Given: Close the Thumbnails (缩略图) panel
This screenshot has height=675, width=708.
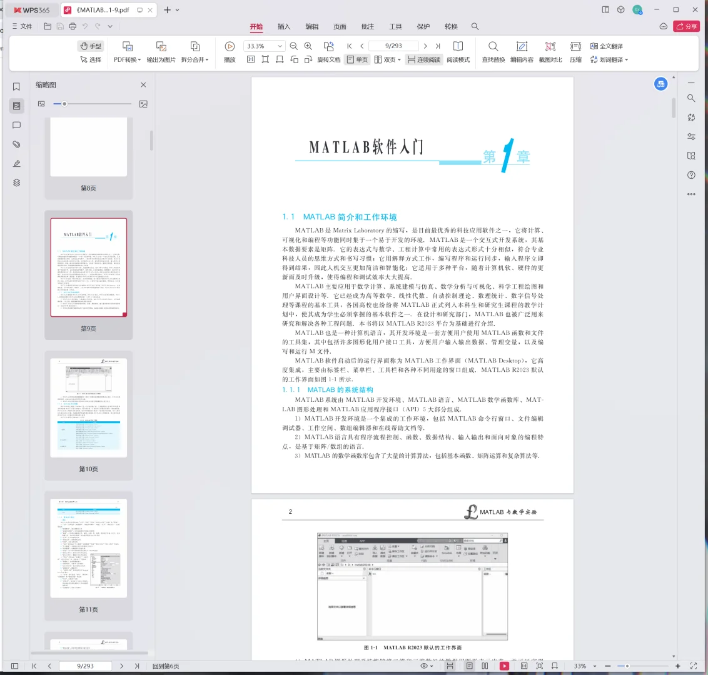Looking at the screenshot, I should pos(143,85).
